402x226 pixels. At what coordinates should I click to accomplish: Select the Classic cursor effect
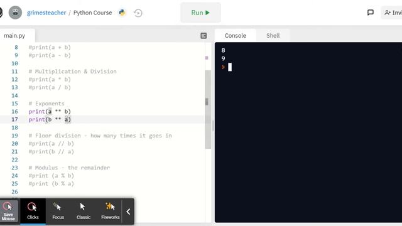click(x=84, y=211)
